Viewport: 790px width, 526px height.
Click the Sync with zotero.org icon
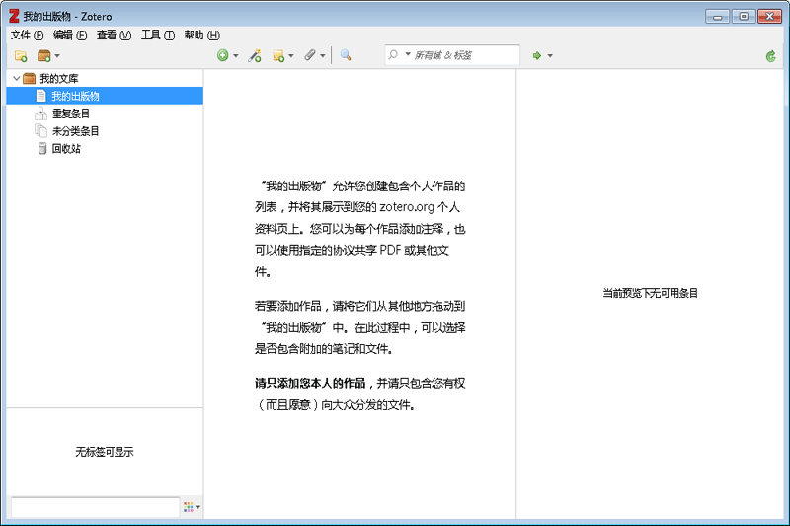771,56
